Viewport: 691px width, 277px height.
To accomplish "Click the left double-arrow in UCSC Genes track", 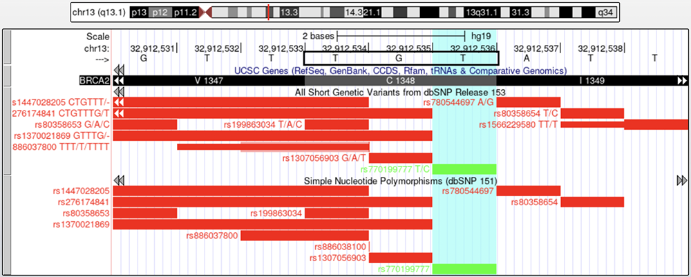I will tap(120, 70).
